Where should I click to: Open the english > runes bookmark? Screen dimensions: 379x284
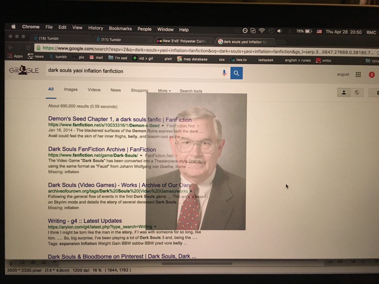pyautogui.click(x=298, y=60)
